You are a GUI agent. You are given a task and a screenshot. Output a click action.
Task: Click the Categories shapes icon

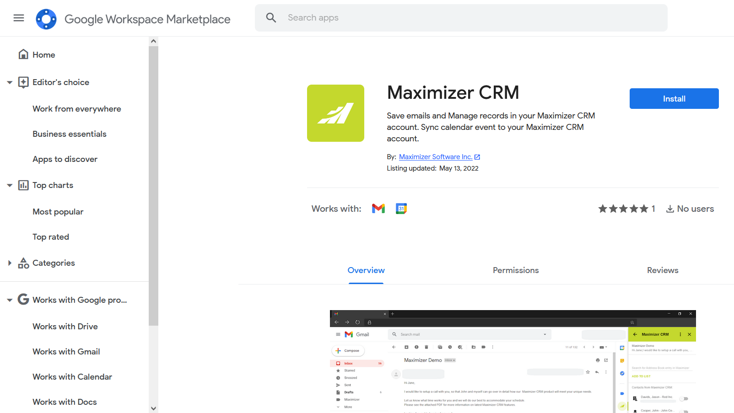pyautogui.click(x=23, y=263)
